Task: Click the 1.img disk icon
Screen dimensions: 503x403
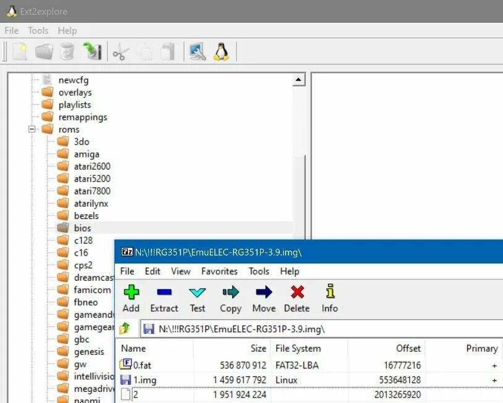Action: pyautogui.click(x=125, y=380)
